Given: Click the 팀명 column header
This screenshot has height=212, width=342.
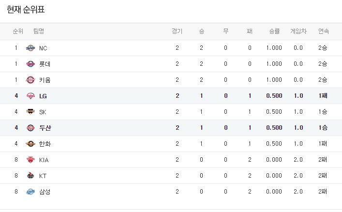Looking at the screenshot, I should tap(39, 31).
